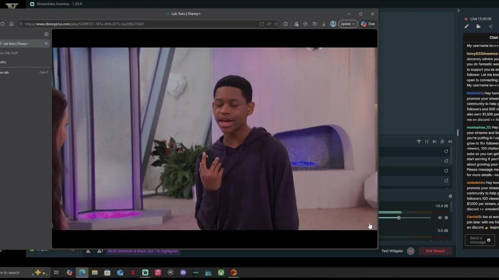499x280 pixels.
Task: Open Netflix app from the taskbar
Action: (133, 273)
